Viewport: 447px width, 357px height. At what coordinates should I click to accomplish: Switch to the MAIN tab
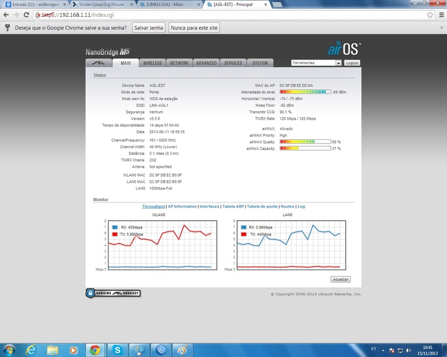coord(125,63)
